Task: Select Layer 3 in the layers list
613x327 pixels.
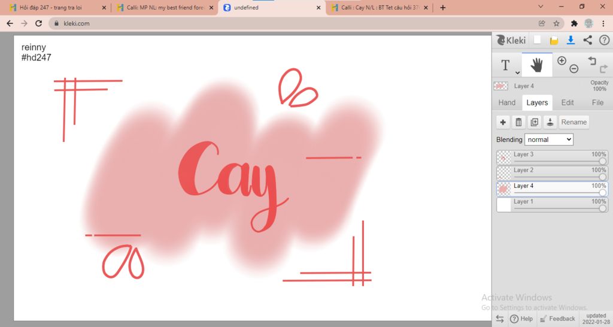Action: (552, 158)
